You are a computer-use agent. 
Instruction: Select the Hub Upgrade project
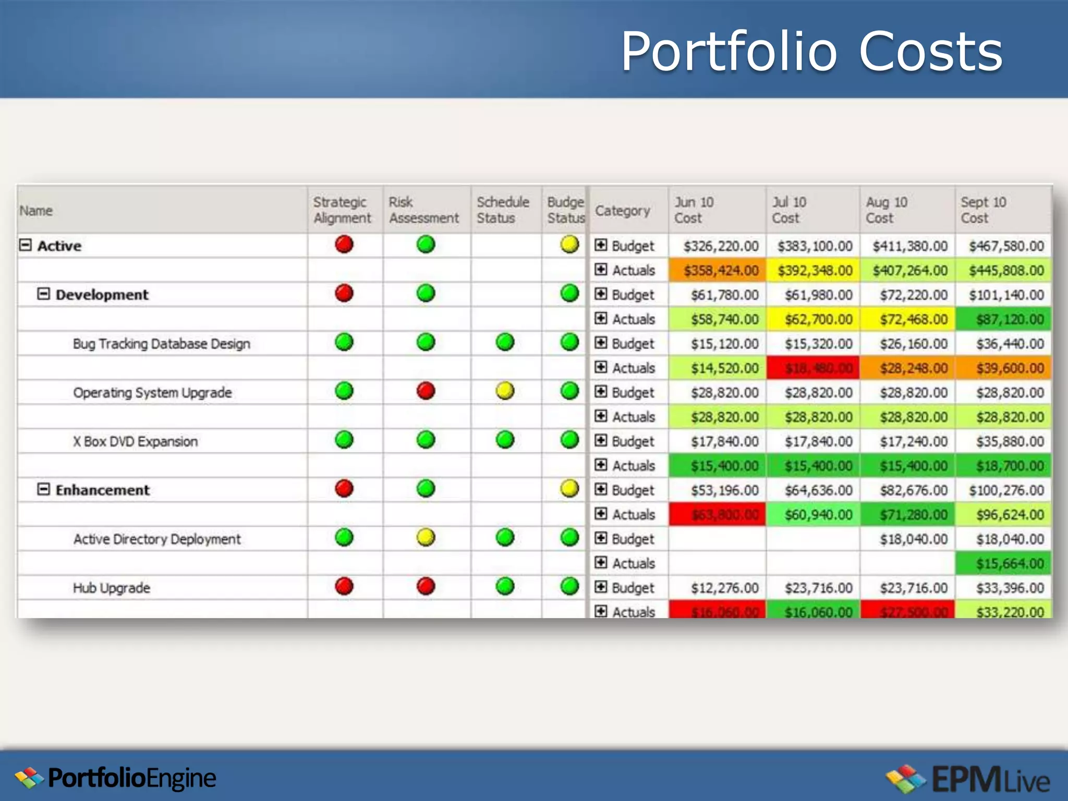[x=112, y=588]
